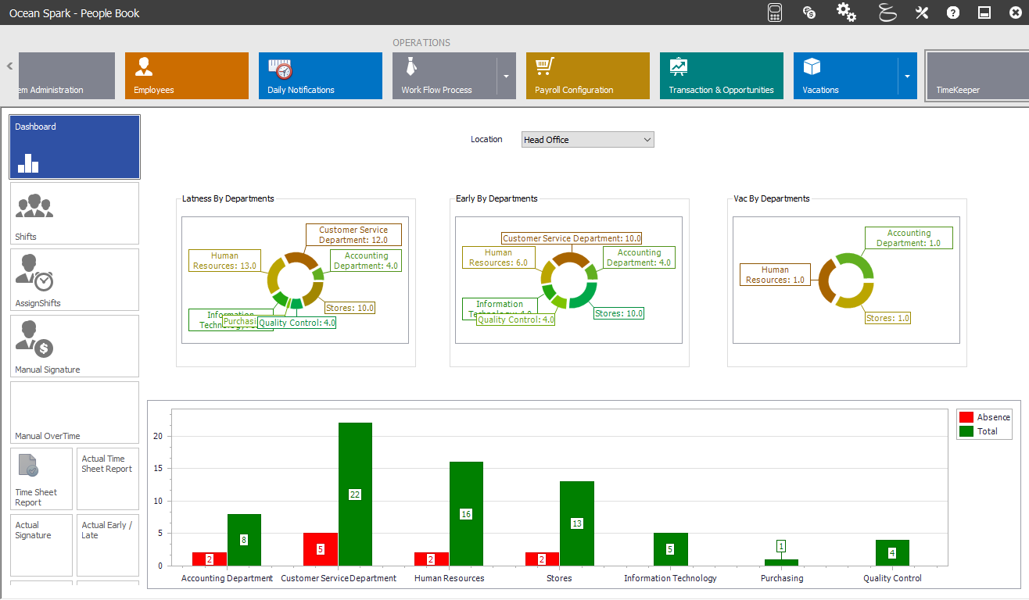Open the AssignShifts sidebar tile
The width and height of the screenshot is (1029, 600).
point(75,280)
